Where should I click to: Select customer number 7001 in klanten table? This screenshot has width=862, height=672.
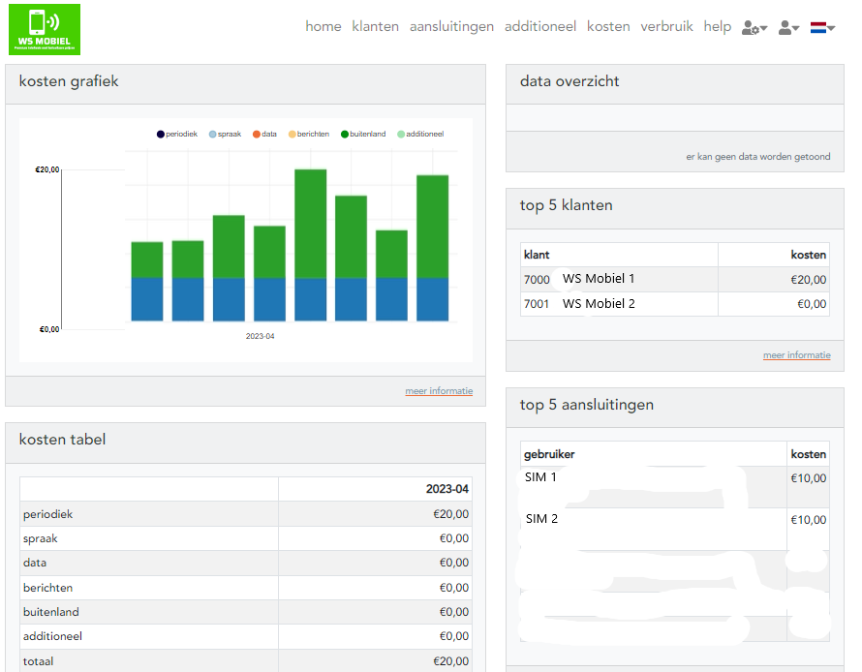tap(537, 304)
